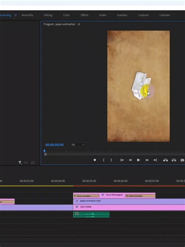185x247 pixels.
Task: Click the 00:00:03:00 mark on time ruler
Action: pyautogui.click(x=27, y=181)
